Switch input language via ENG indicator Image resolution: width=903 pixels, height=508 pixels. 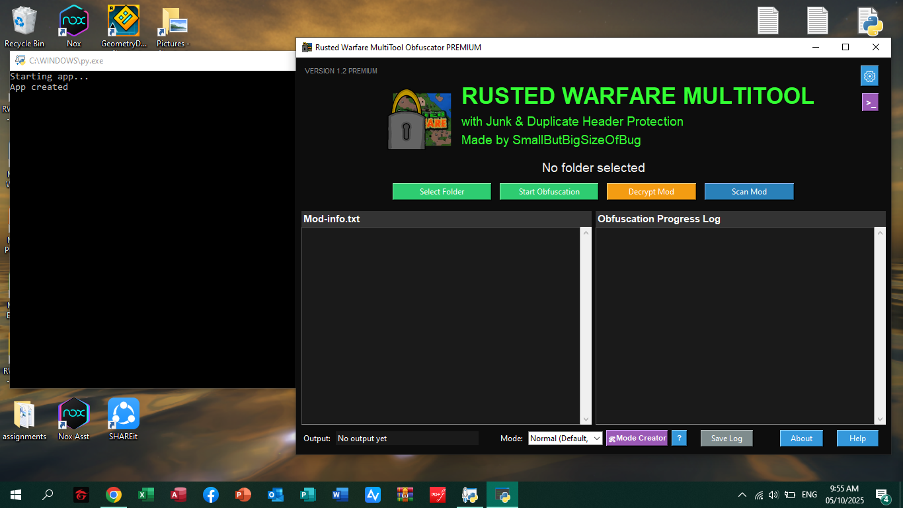coord(809,495)
